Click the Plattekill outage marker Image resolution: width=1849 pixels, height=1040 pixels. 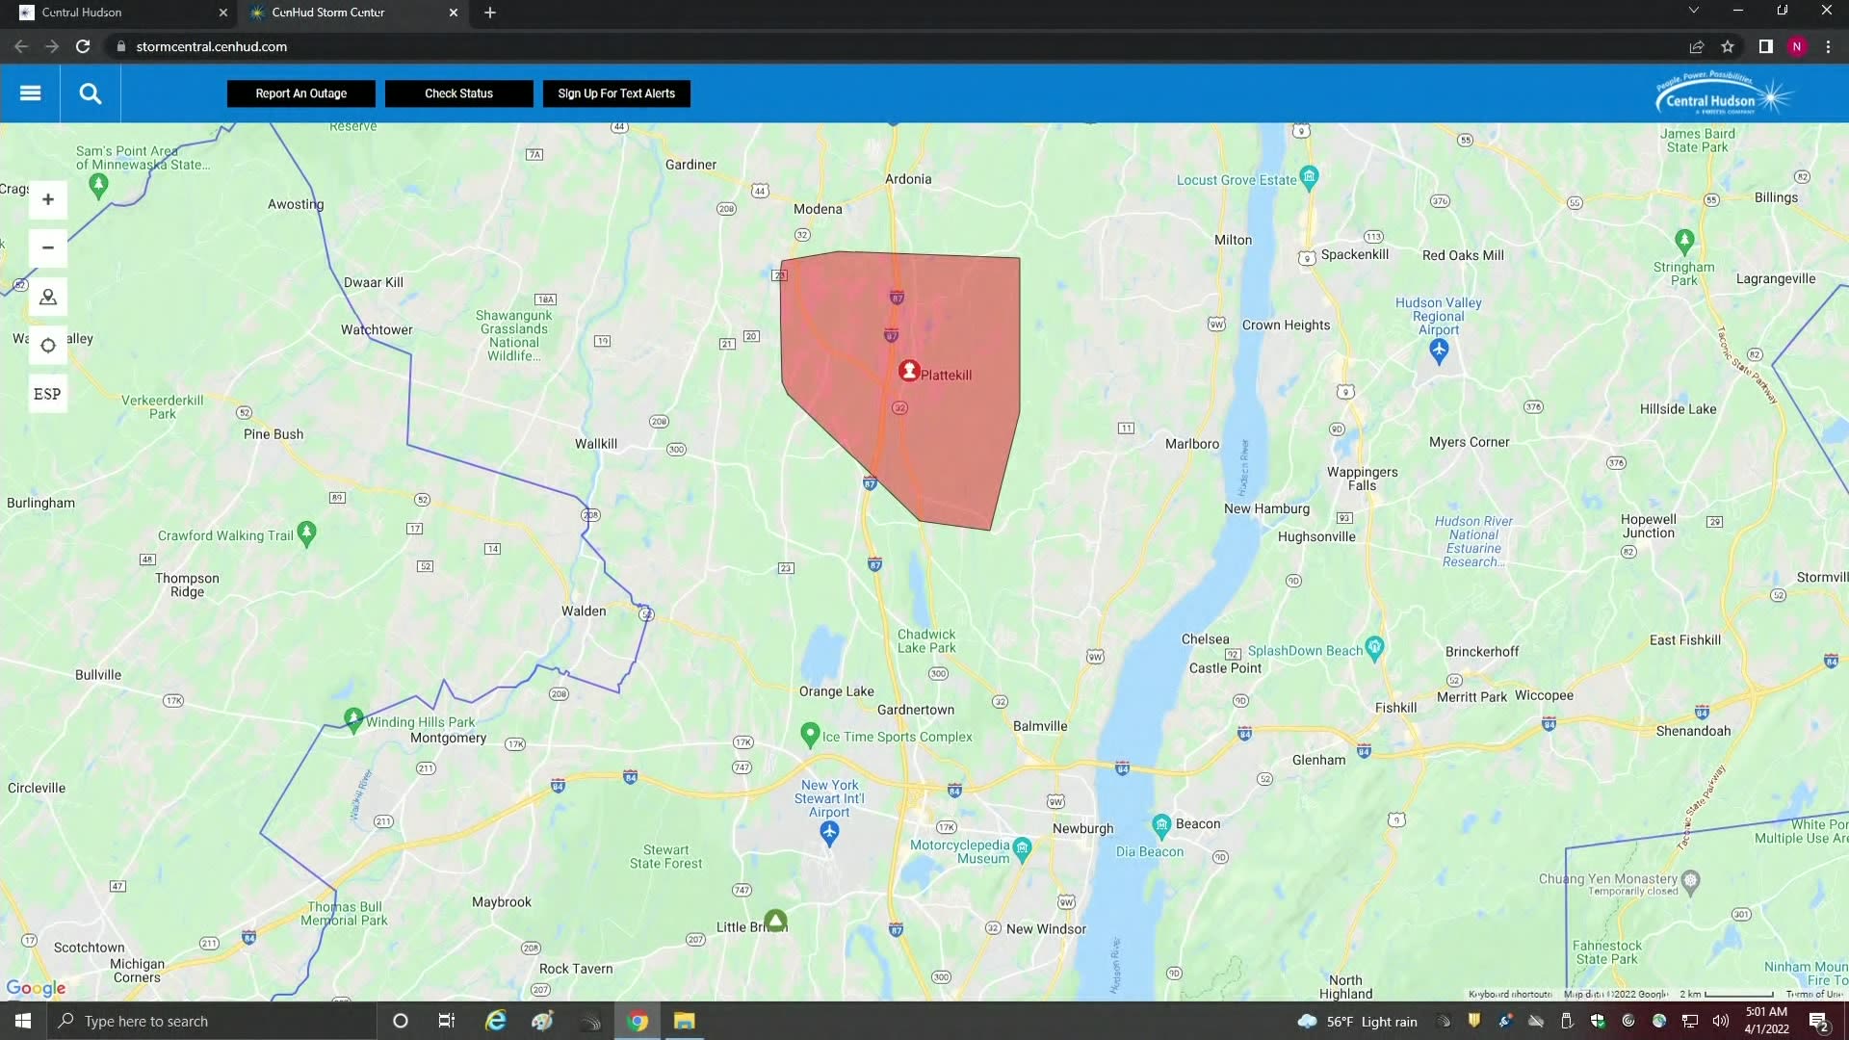click(909, 370)
